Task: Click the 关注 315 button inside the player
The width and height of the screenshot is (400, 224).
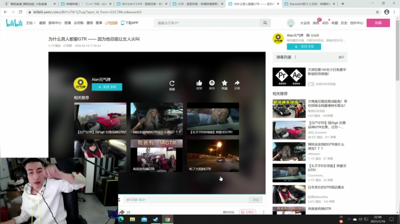Action: click(x=107, y=87)
